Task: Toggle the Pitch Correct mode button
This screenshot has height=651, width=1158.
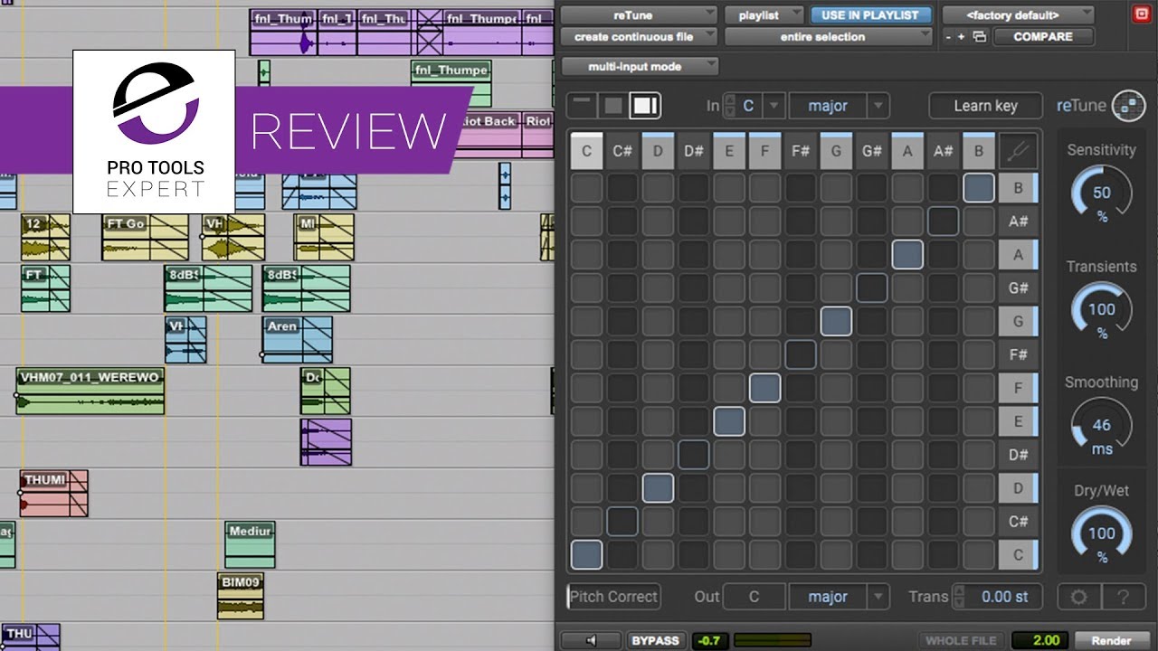Action: [x=614, y=597]
